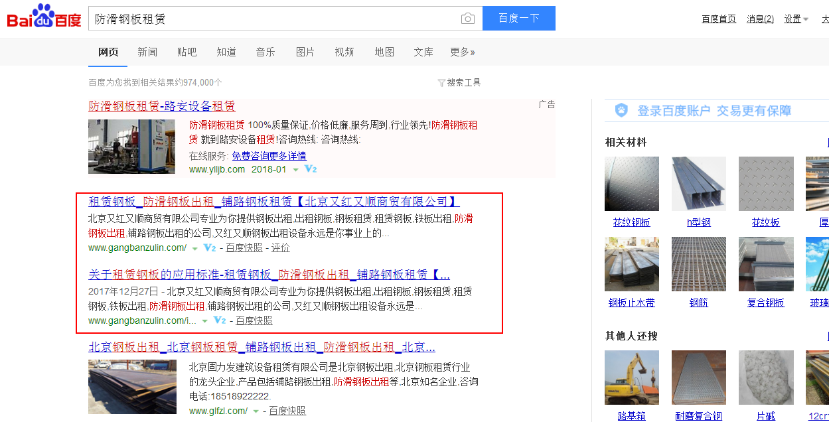
Task: Open the 花纹钢板 checkered plate thumbnail
Action: pyautogui.click(x=631, y=184)
